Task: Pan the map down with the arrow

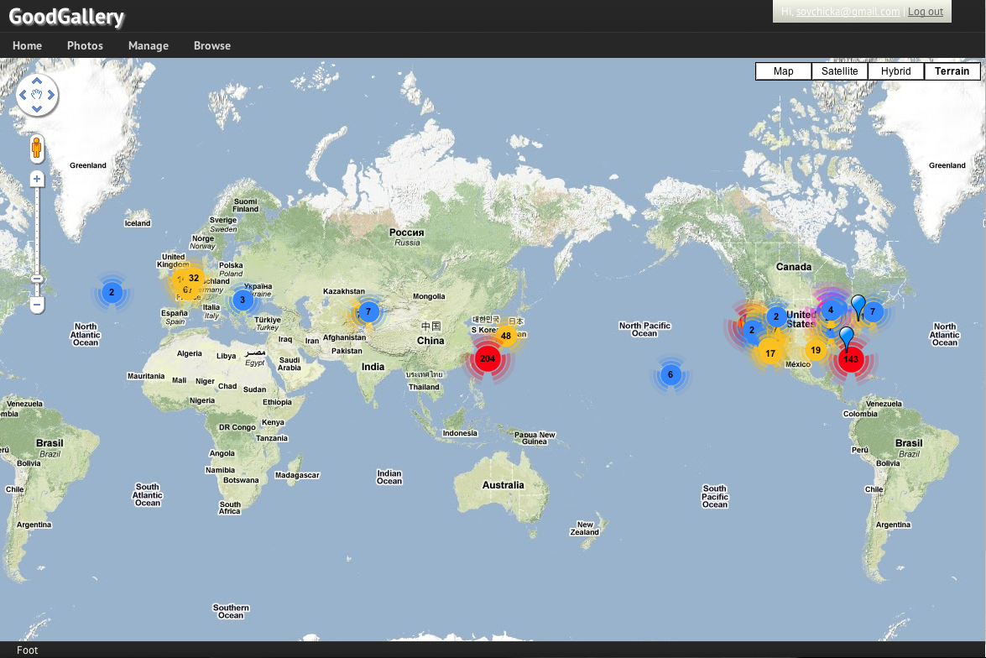Action: coord(37,108)
